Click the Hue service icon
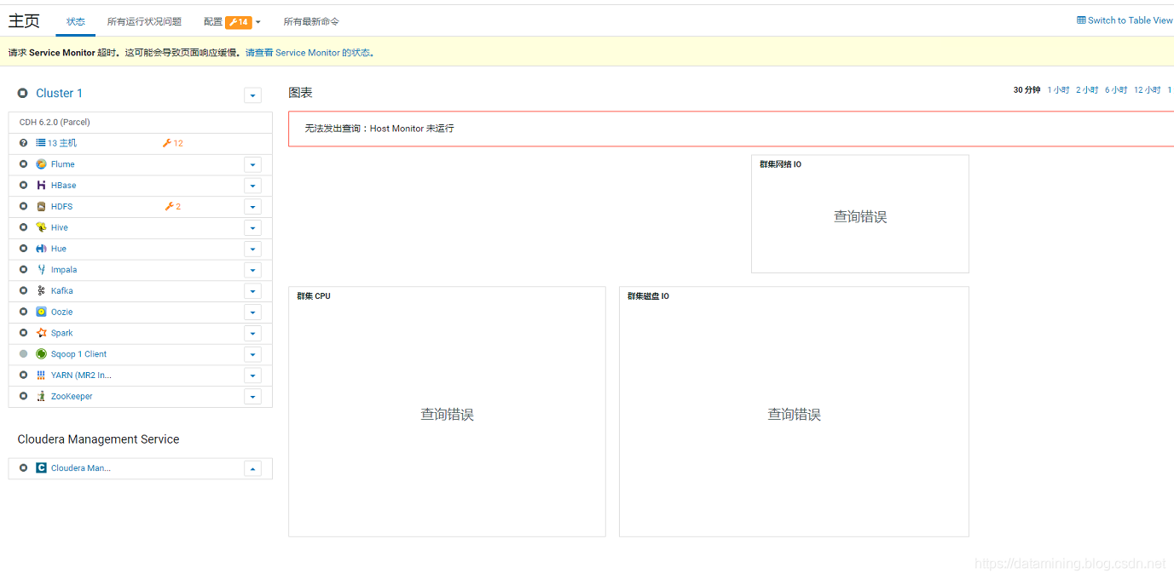 tap(41, 249)
